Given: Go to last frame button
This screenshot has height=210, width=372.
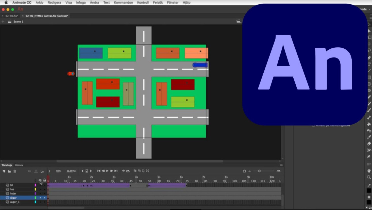Looking at the screenshot, I should (x=116, y=171).
